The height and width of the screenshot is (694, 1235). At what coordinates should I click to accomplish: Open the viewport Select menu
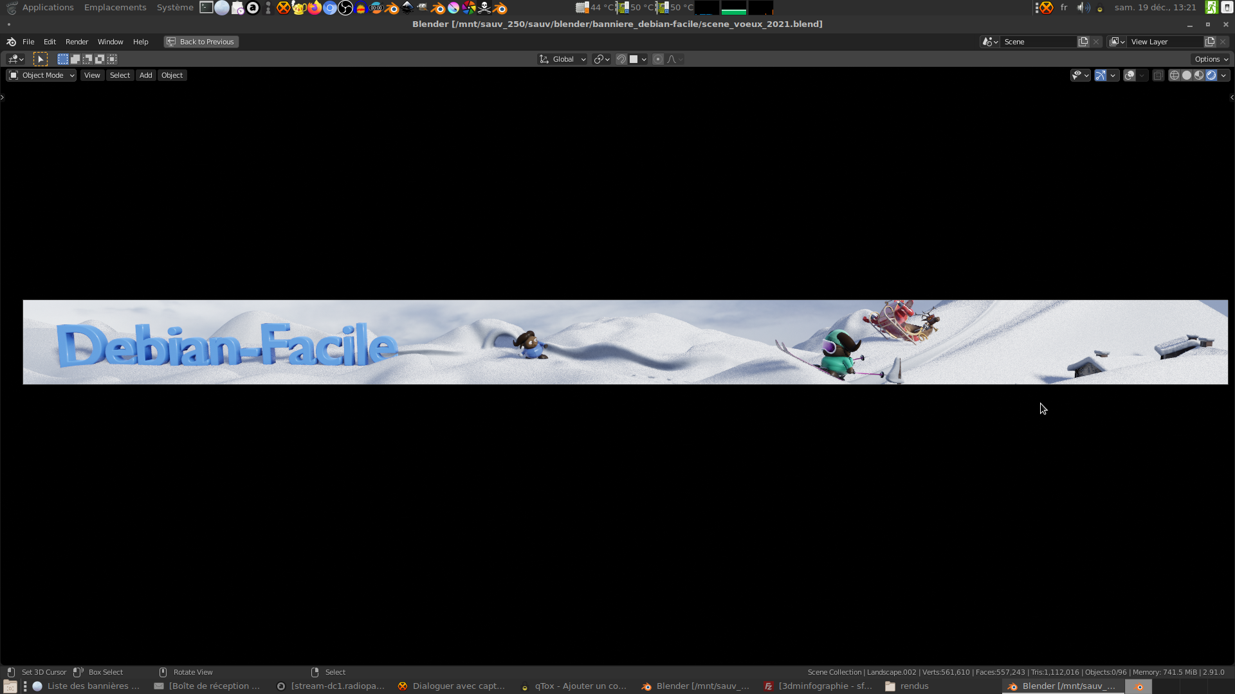click(120, 75)
